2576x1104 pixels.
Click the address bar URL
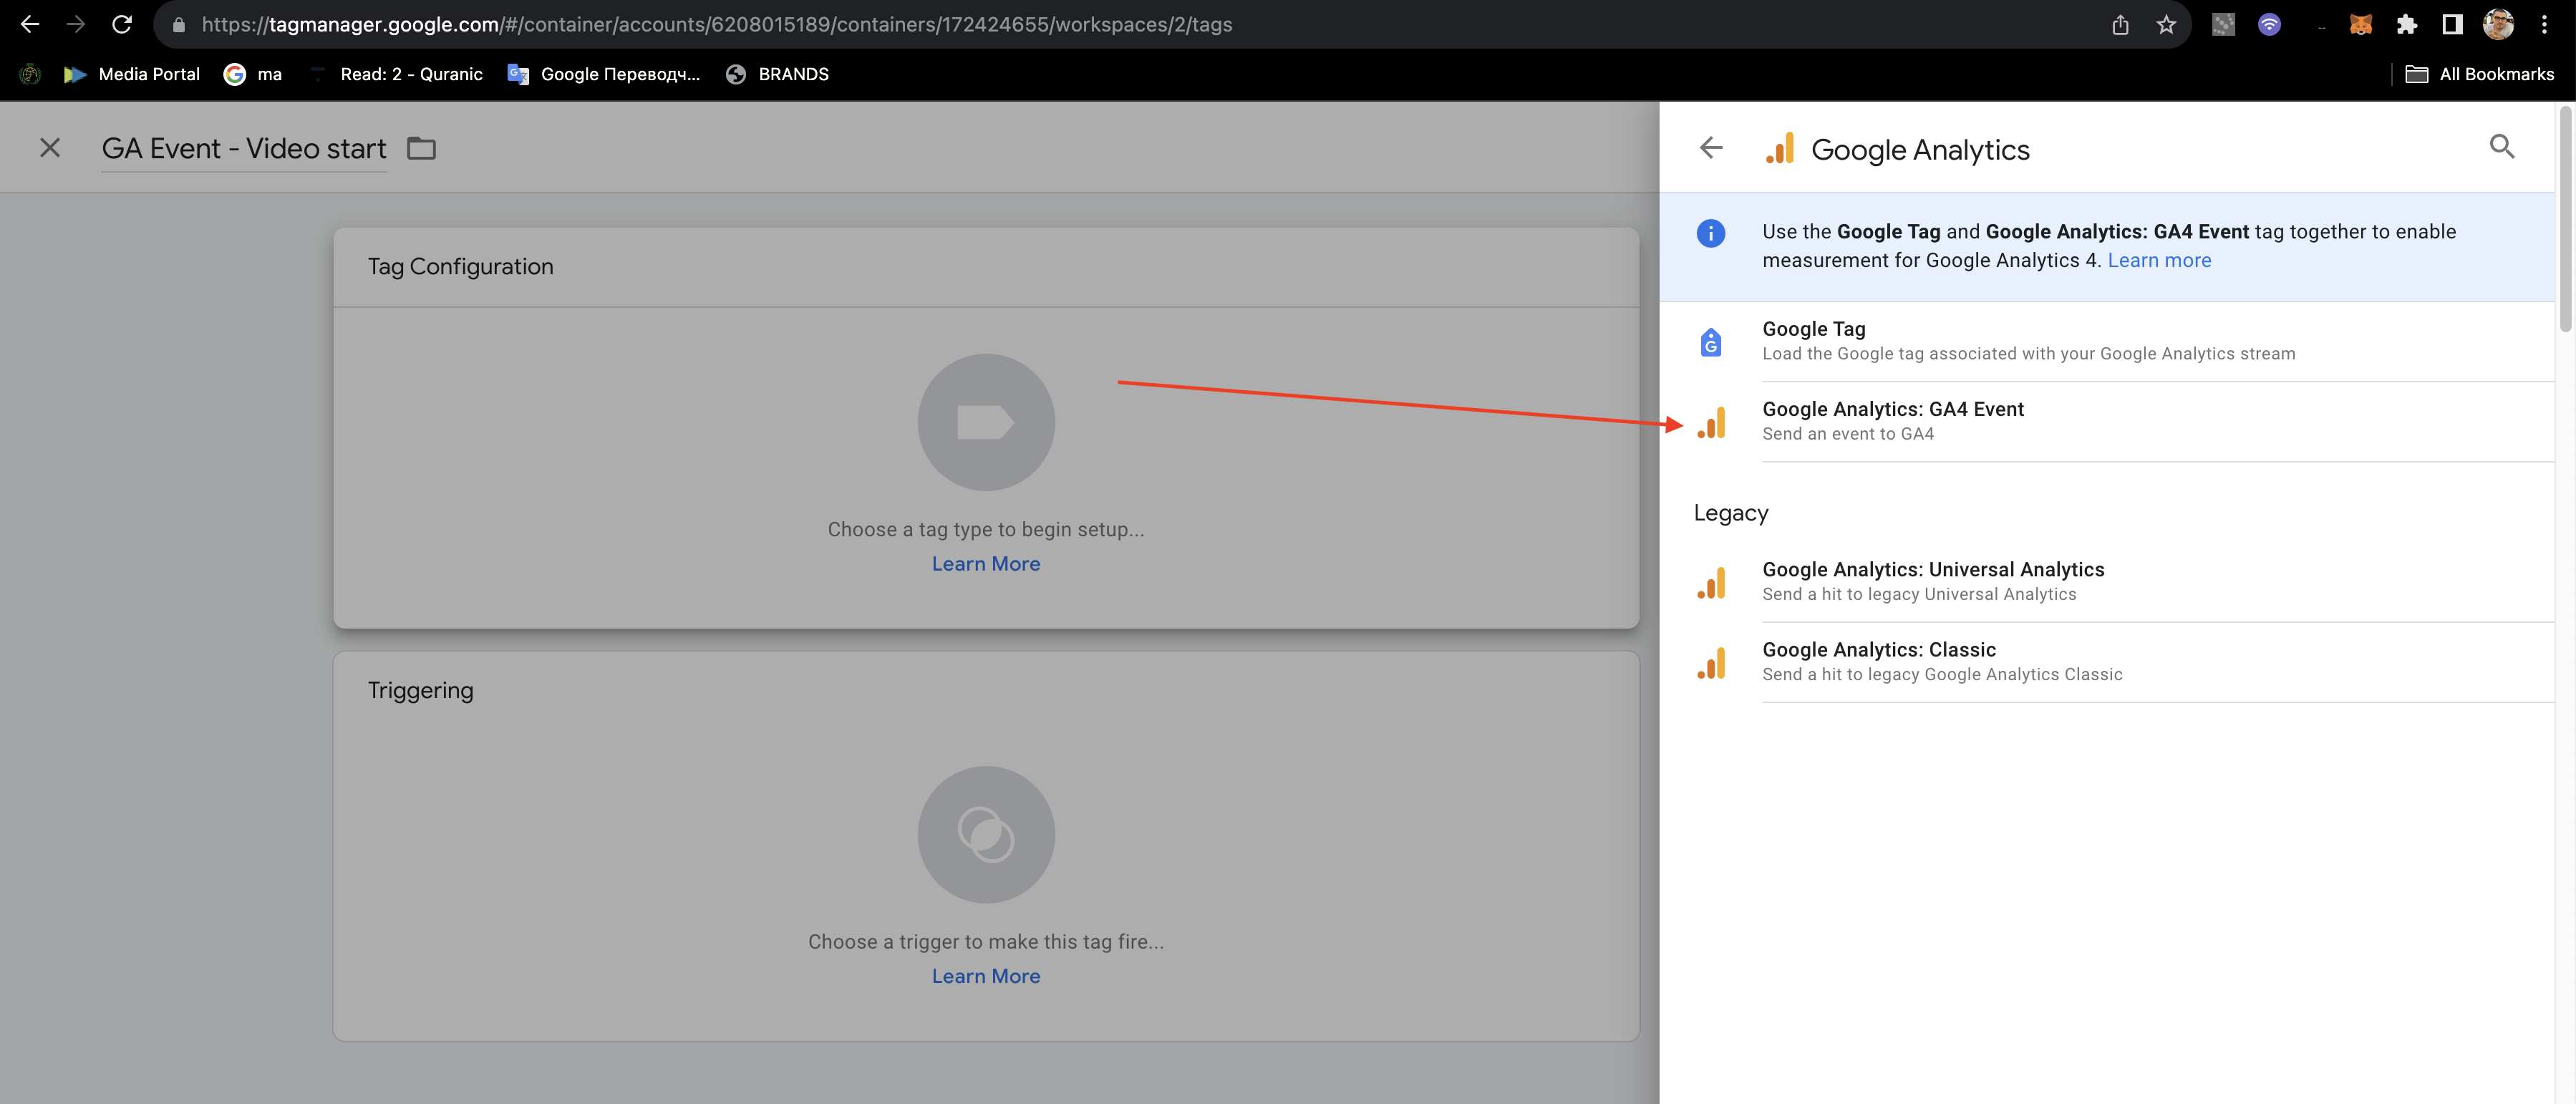716,24
